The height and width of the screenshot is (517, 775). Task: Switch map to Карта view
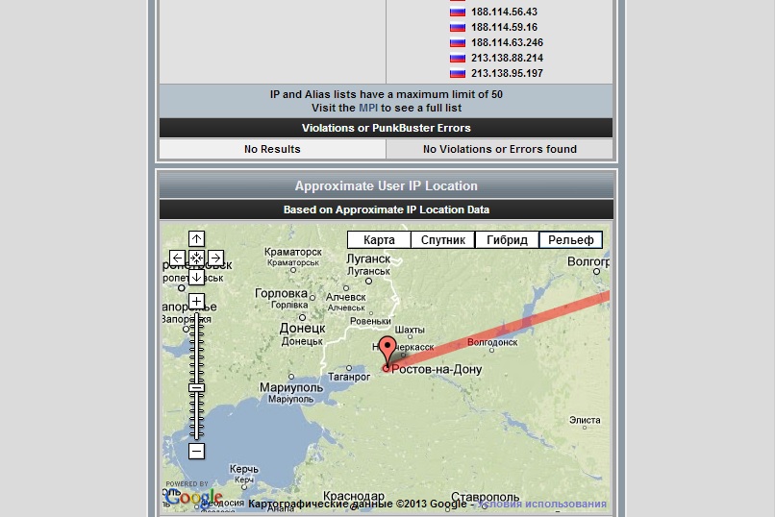(379, 240)
